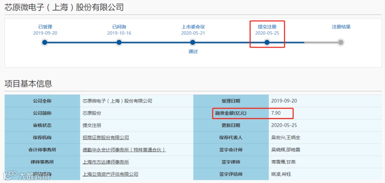Click the 受理日期 header cell
Viewport: 385px width, 183px height.
coord(231,101)
